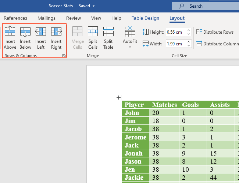Open the Mailings tab
Screen dimensions: 239x183
point(46,18)
